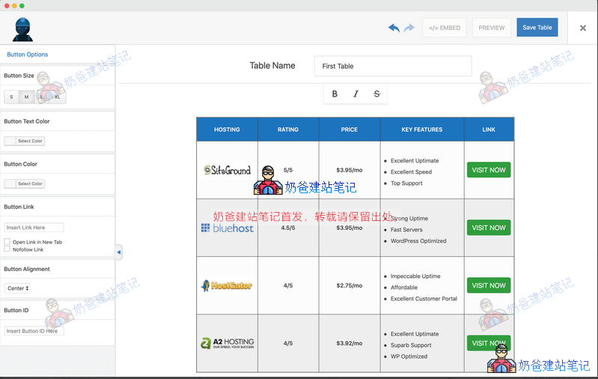Click the Save Table button

pyautogui.click(x=537, y=28)
